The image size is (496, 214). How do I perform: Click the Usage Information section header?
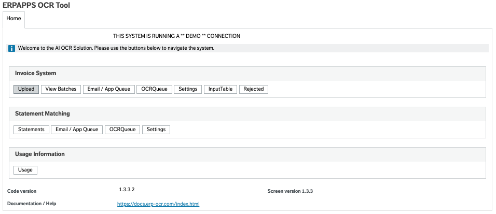point(247,154)
